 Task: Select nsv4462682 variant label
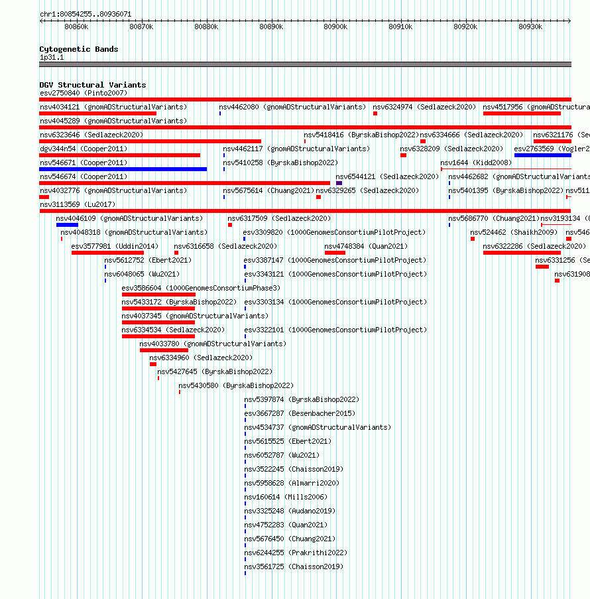point(519,177)
